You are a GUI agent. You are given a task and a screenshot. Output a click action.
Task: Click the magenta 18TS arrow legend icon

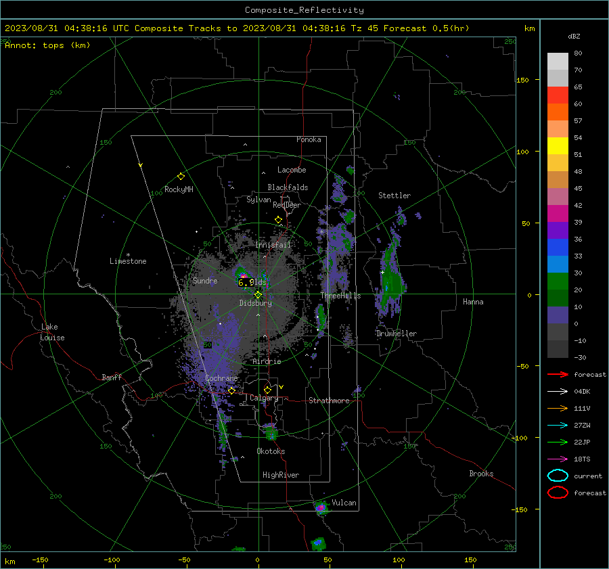point(558,459)
